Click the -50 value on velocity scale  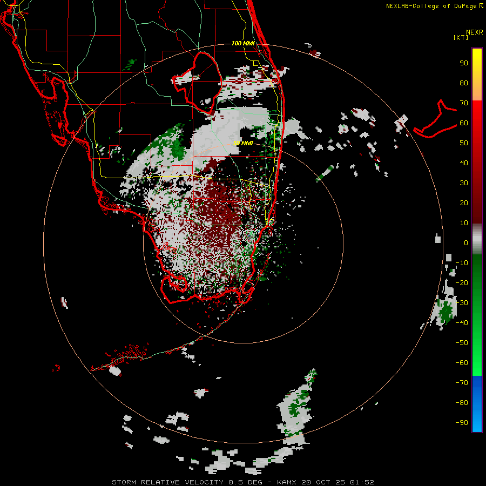(462, 343)
